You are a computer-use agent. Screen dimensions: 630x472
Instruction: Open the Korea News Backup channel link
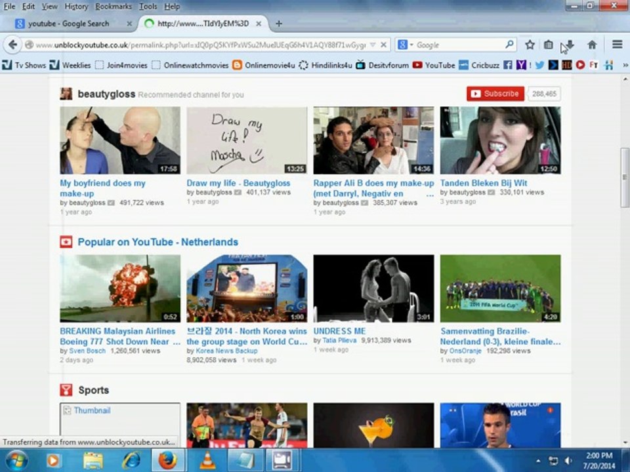point(226,351)
